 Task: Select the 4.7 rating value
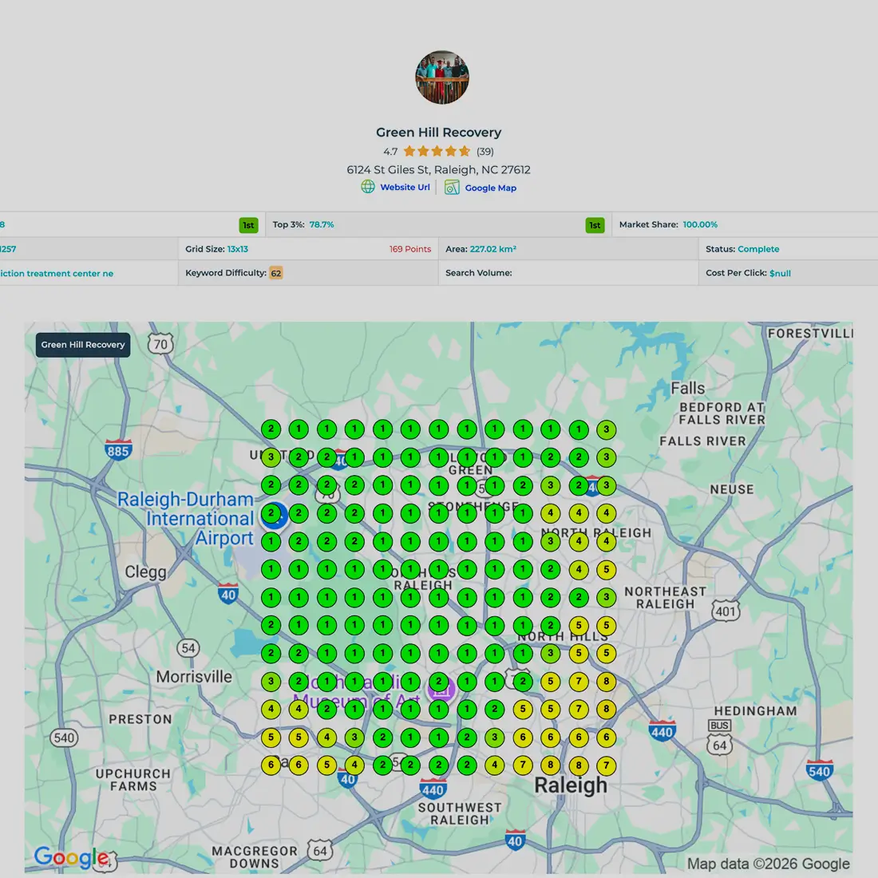(x=390, y=152)
